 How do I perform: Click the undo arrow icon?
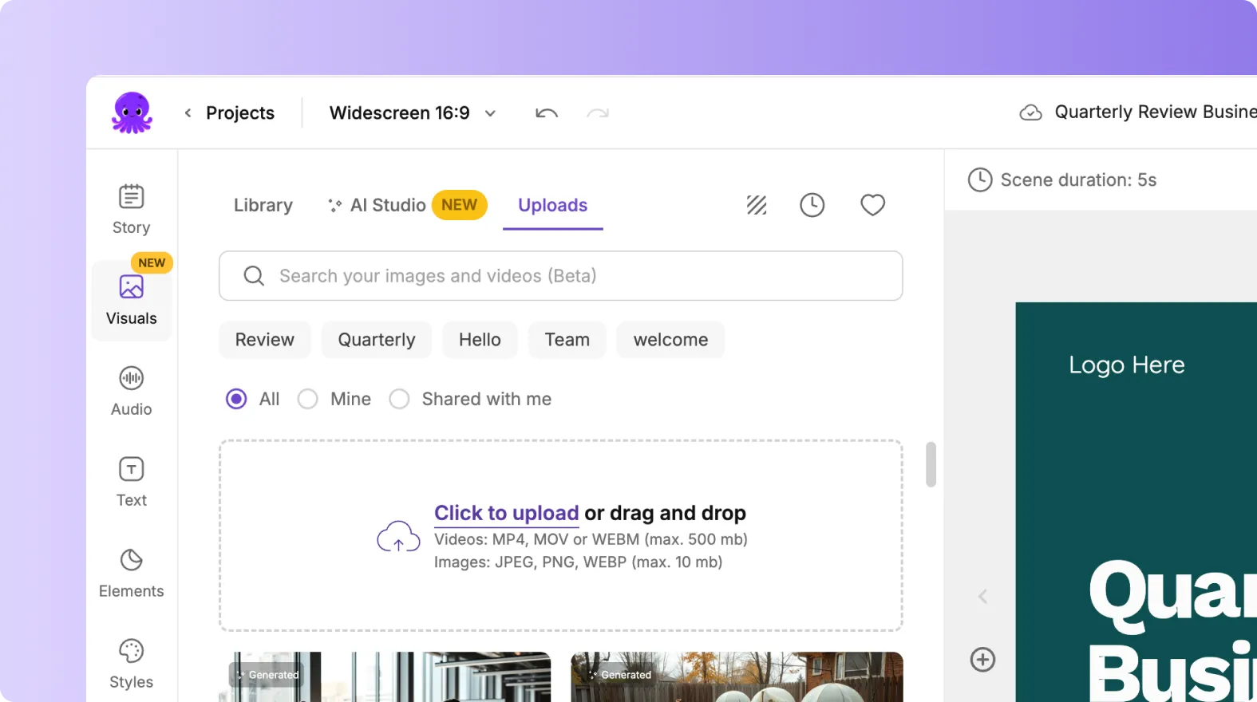coord(547,113)
